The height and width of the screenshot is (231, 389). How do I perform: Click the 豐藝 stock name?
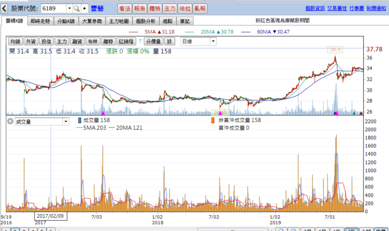(97, 9)
